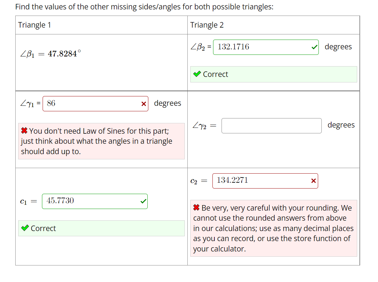Select the c2 field showing 134.2271

click(265, 181)
